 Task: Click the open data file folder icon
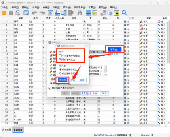click(4, 13)
